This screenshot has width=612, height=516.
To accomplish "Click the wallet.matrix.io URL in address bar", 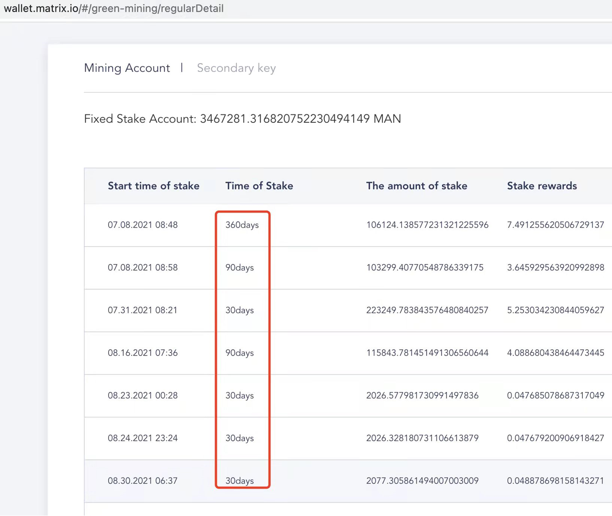I will [114, 9].
